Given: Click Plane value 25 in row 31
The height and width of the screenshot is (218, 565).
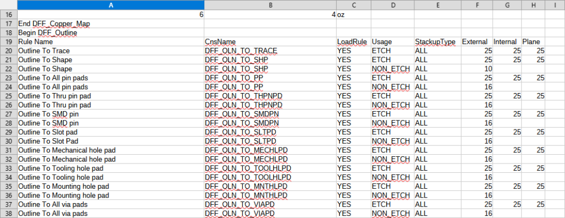Looking at the screenshot, I should (x=534, y=150).
